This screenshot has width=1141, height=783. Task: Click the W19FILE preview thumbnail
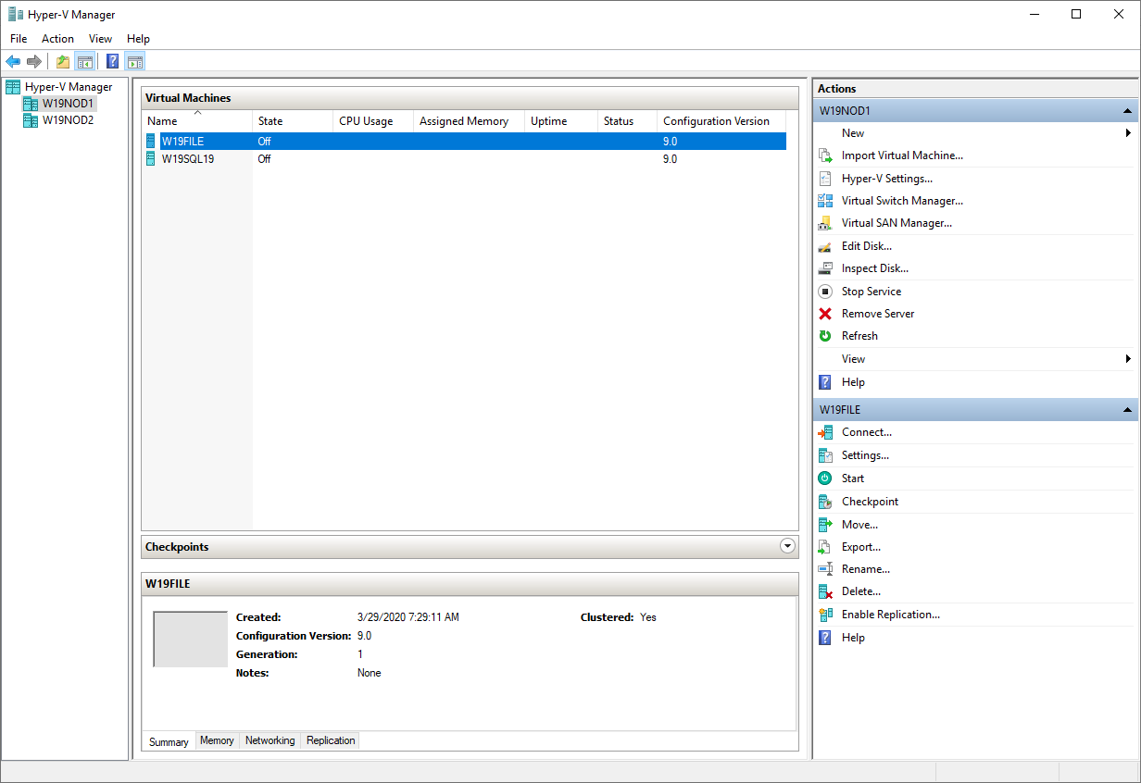click(x=190, y=639)
